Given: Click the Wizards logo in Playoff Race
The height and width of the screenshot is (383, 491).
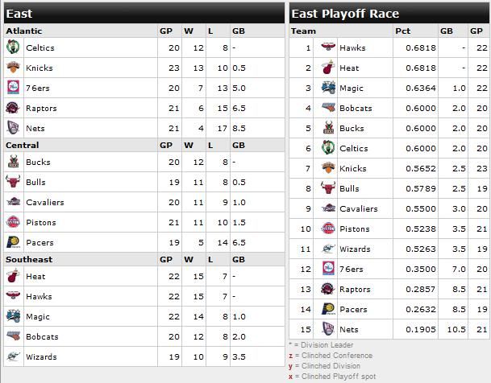Looking at the screenshot, I should point(328,249).
